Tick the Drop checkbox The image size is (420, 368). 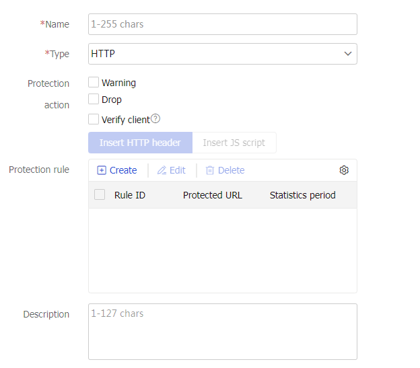click(x=94, y=100)
